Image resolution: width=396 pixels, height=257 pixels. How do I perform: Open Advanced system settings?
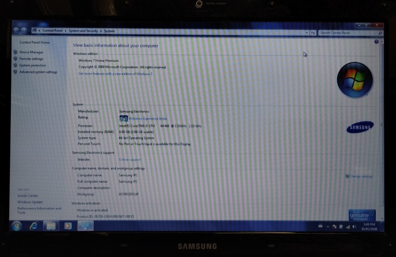click(x=38, y=72)
